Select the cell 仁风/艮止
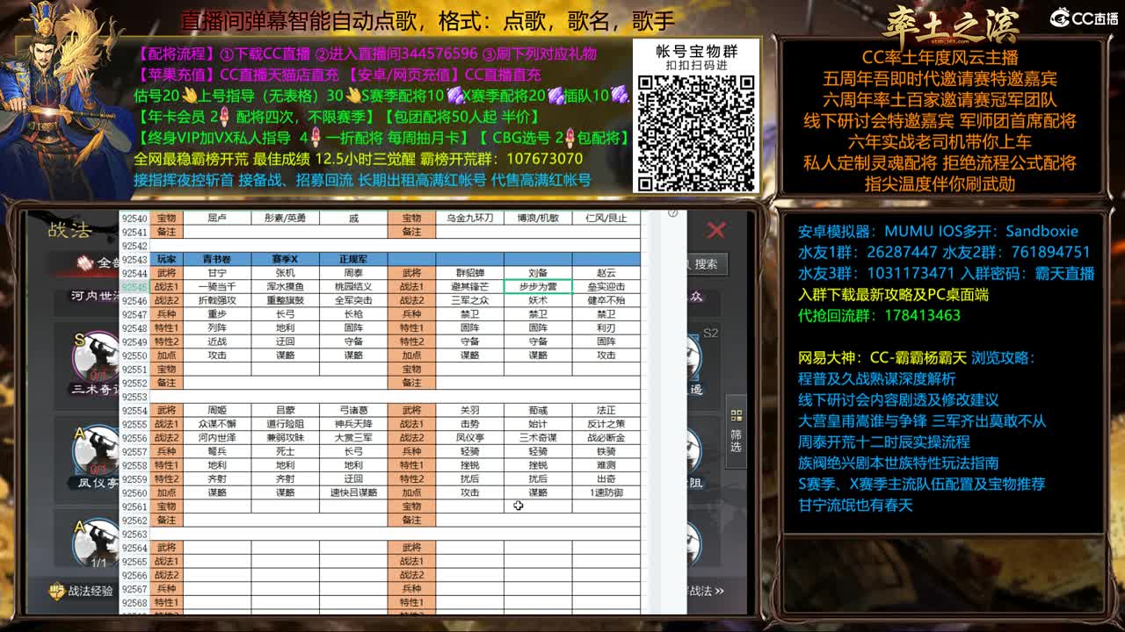1125x632 pixels. coord(606,218)
